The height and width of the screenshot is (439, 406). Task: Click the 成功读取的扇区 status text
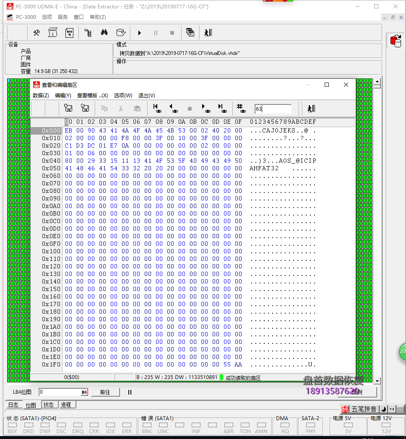(243, 378)
